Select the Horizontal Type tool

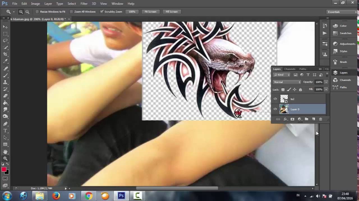(5, 131)
